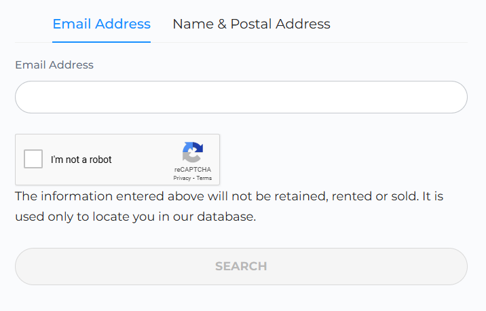Submit the form with the SEARCH button
The width and height of the screenshot is (486, 311).
(x=241, y=266)
